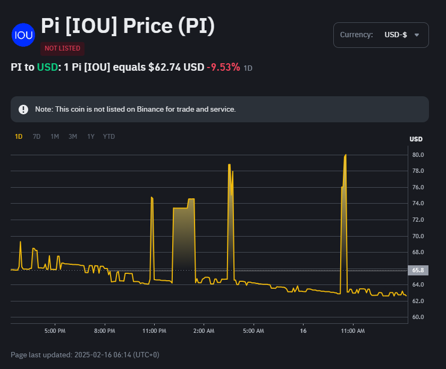The image size is (446, 369).
Task: Click the exclamation info icon in note
Action: tap(23, 109)
